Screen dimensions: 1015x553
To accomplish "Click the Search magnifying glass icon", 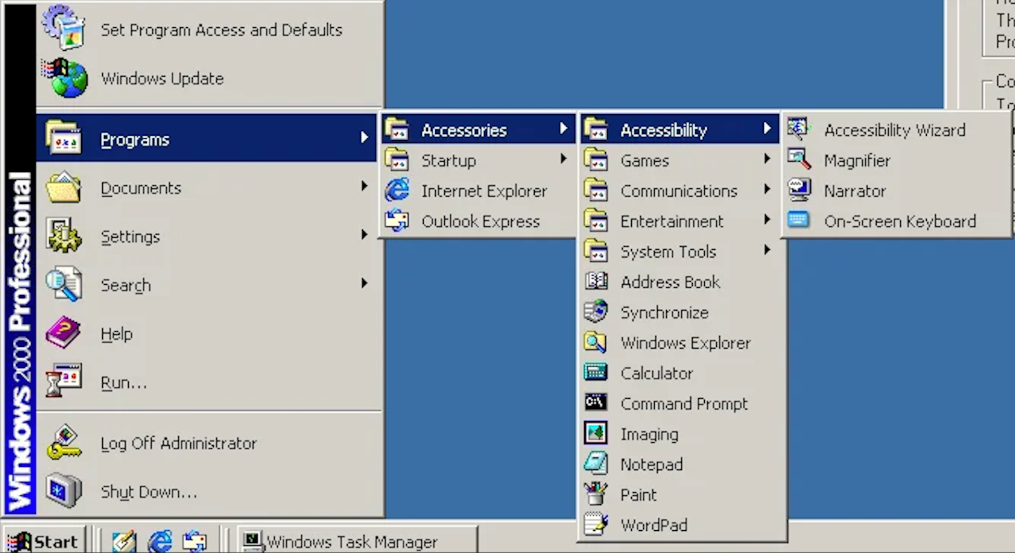I will 63,283.
